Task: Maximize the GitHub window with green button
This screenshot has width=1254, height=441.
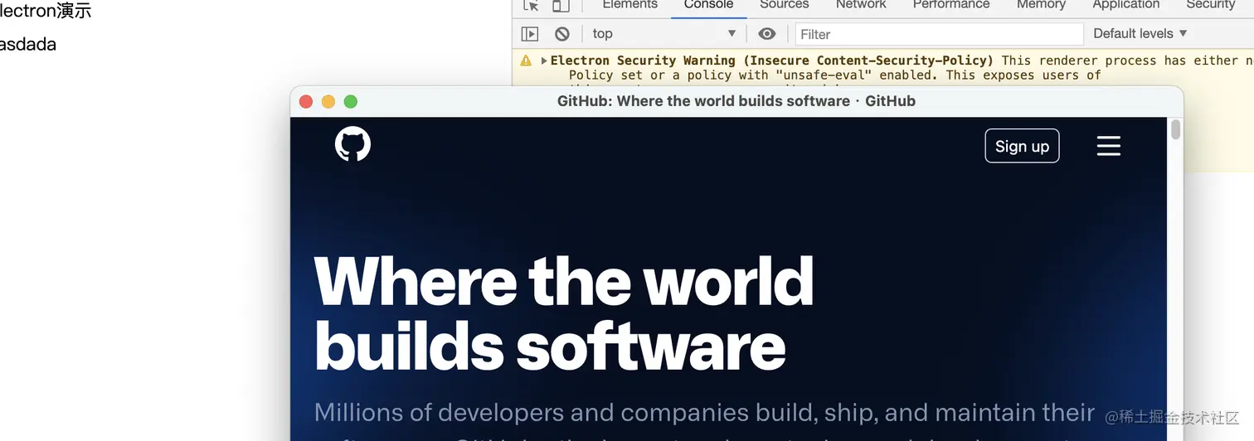Action: point(350,101)
